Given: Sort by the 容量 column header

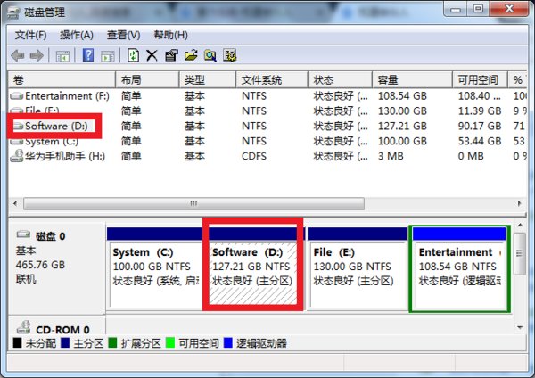Looking at the screenshot, I should tap(413, 80).
